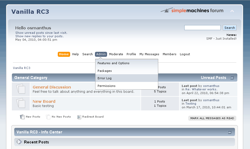The height and width of the screenshot is (149, 250).
Task: Click the May 04, 2010 date text
Action: point(36,40)
